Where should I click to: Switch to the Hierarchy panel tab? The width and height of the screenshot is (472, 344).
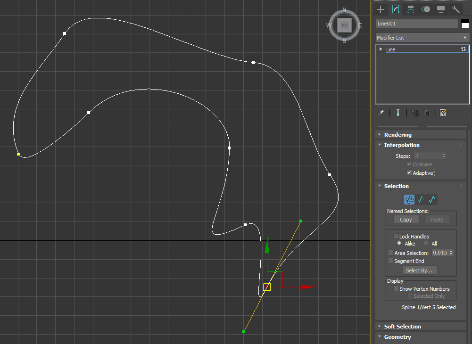(411, 9)
